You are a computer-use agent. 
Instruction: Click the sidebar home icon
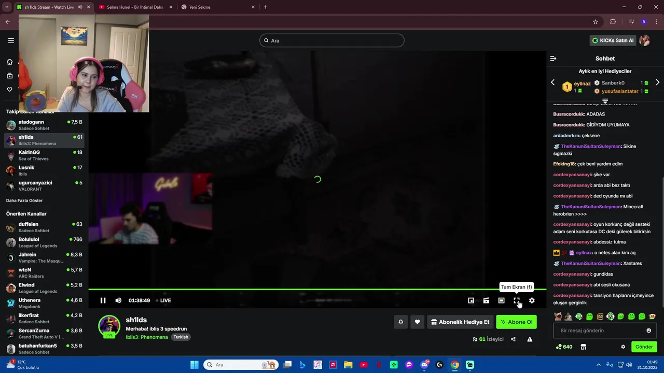(x=9, y=62)
